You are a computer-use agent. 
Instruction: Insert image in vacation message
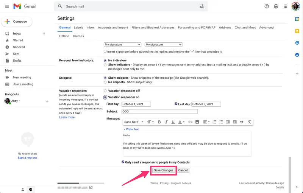(197, 122)
